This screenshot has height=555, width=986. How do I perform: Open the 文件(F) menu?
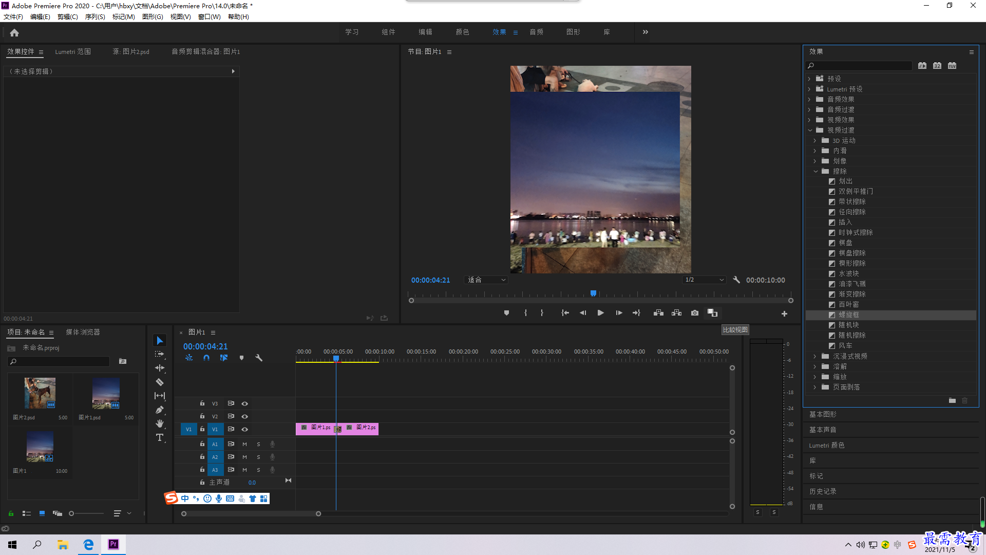tap(13, 17)
